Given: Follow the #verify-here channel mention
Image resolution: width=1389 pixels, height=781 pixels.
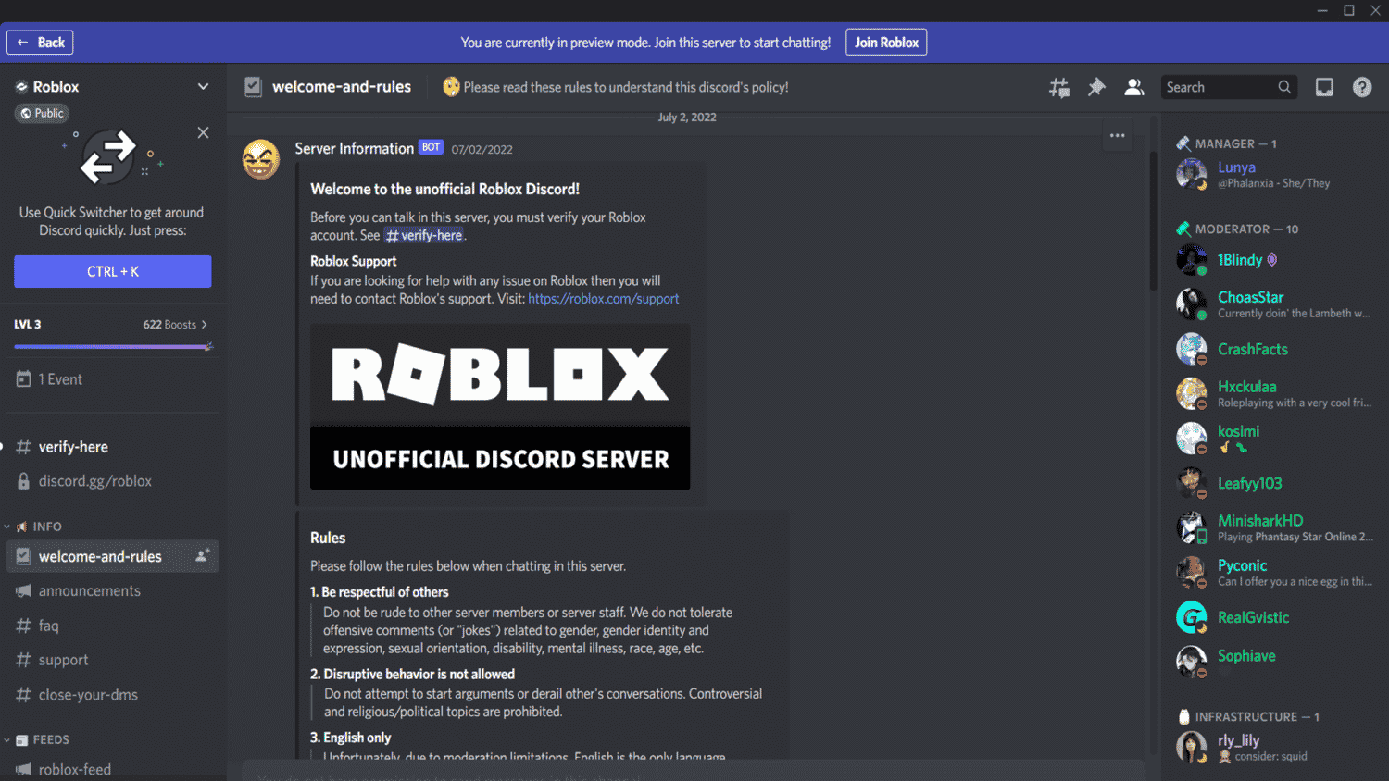Looking at the screenshot, I should (424, 235).
